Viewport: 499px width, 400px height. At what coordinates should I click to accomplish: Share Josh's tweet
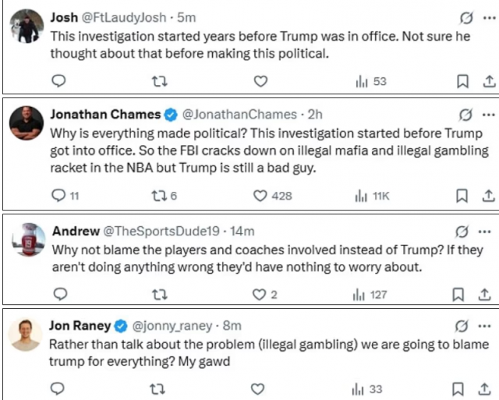[x=489, y=81]
